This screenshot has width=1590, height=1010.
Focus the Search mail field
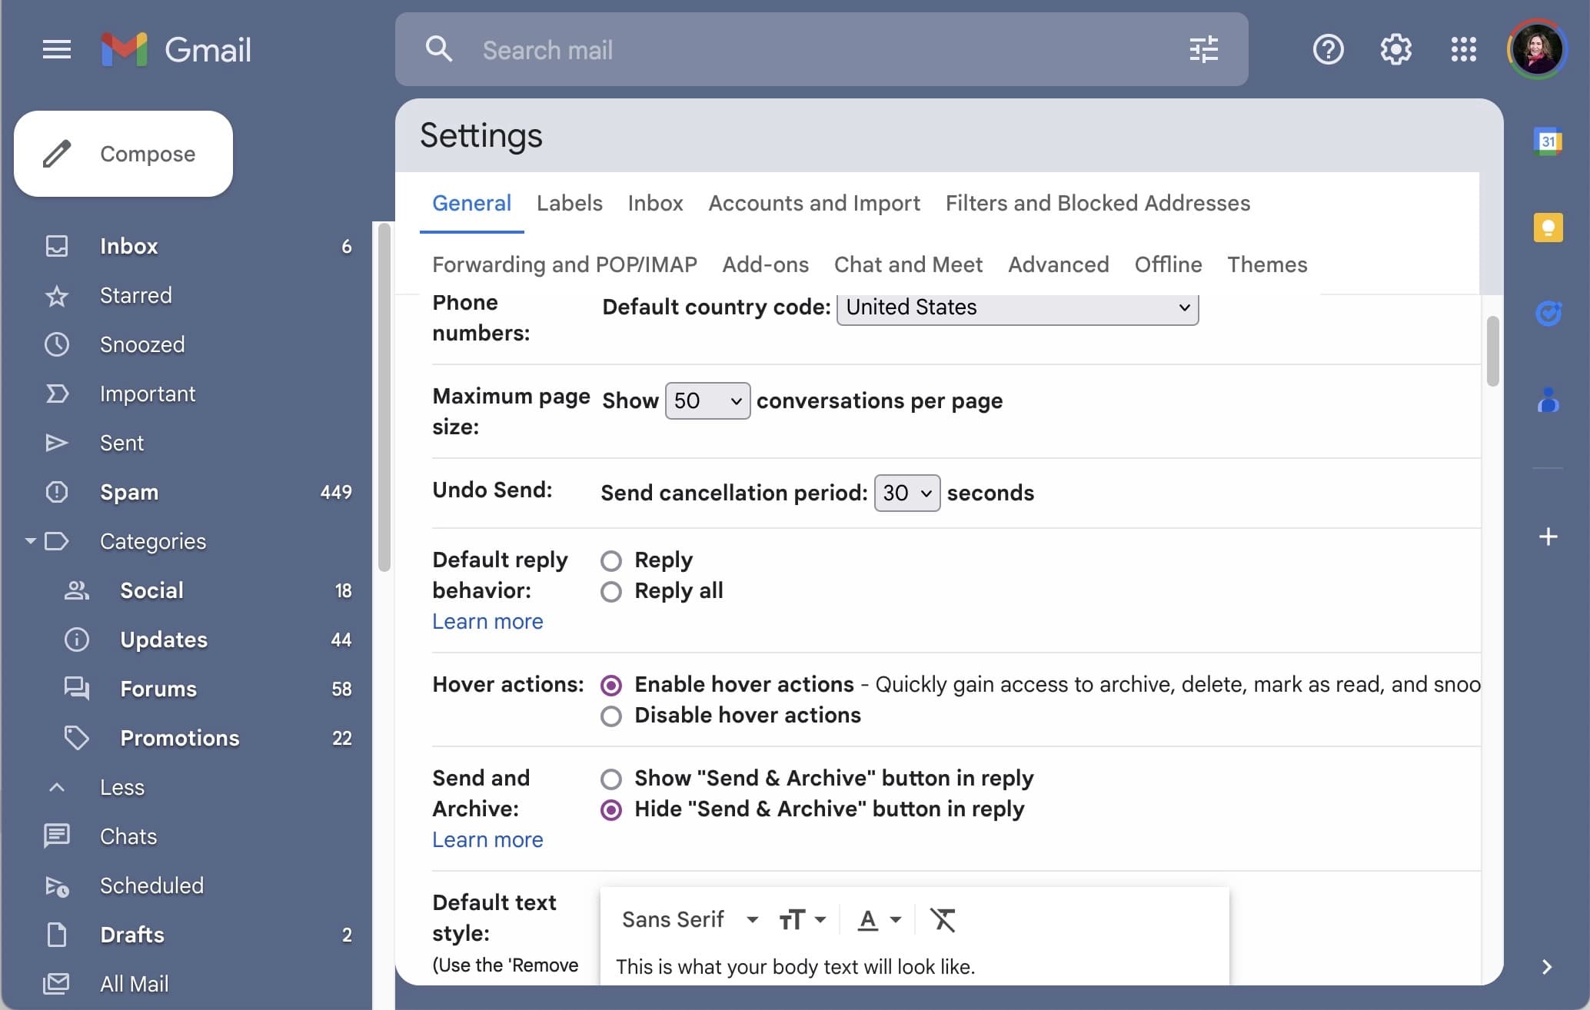coord(821,50)
